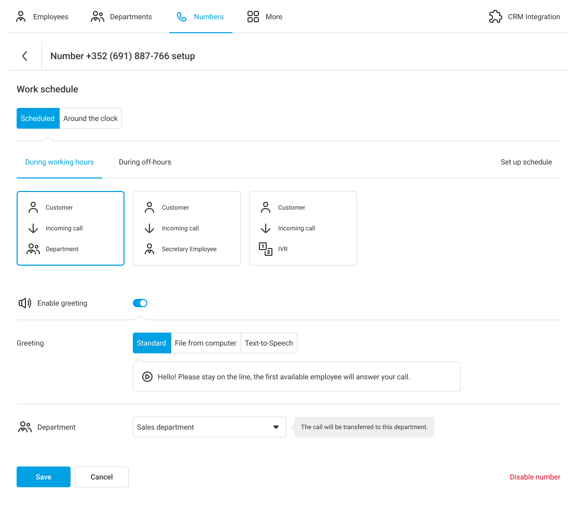Switch schedule to Around the clock

coord(91,118)
